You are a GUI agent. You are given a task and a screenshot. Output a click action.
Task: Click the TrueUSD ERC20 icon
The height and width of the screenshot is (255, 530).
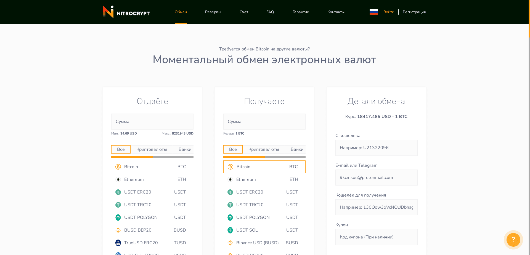[118, 243]
